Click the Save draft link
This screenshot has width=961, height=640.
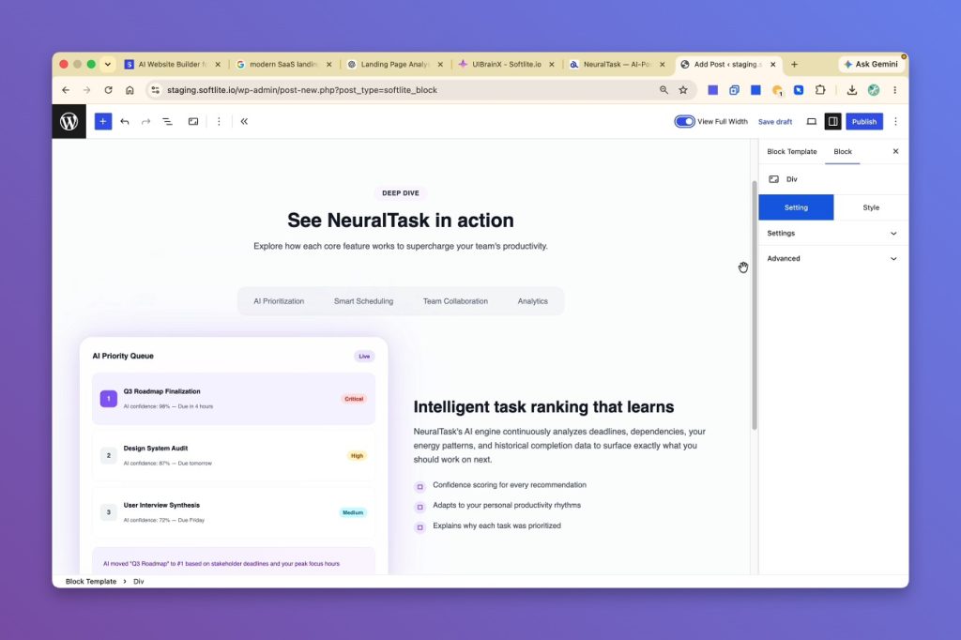pyautogui.click(x=774, y=122)
